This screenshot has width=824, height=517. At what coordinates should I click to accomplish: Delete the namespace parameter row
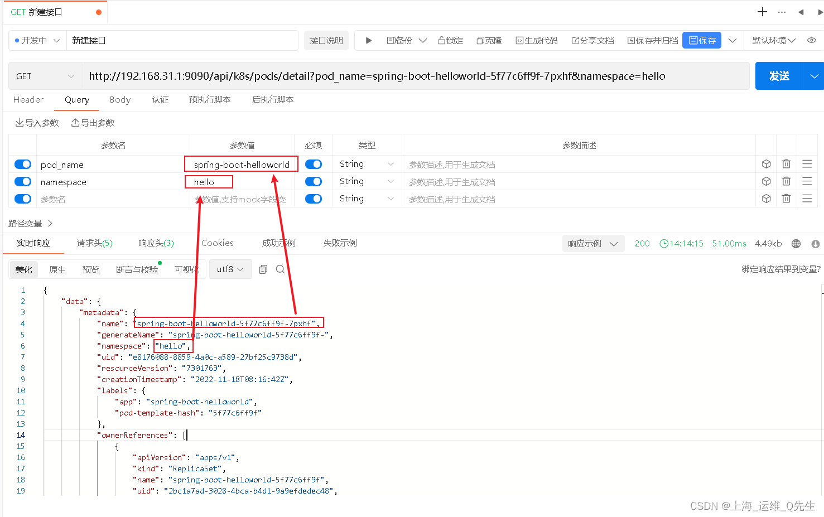point(786,181)
